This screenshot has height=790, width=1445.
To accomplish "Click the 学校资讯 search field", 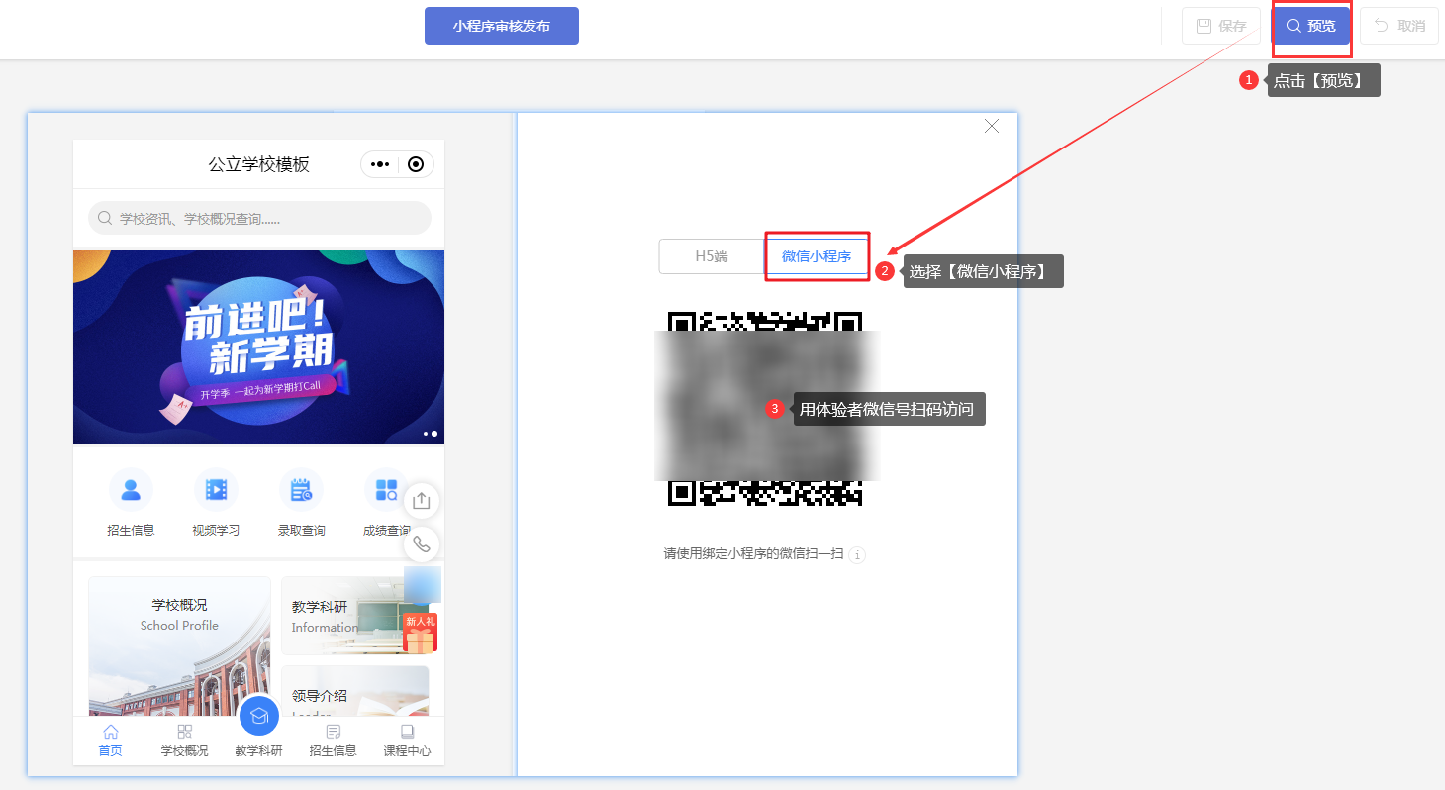I will click(x=259, y=218).
